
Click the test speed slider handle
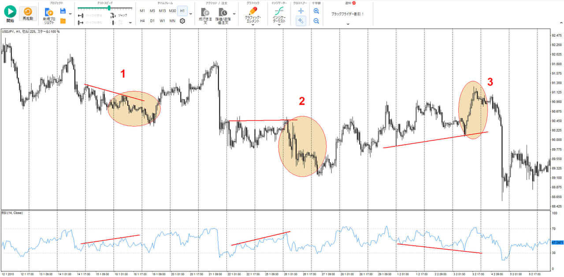coord(109,8)
